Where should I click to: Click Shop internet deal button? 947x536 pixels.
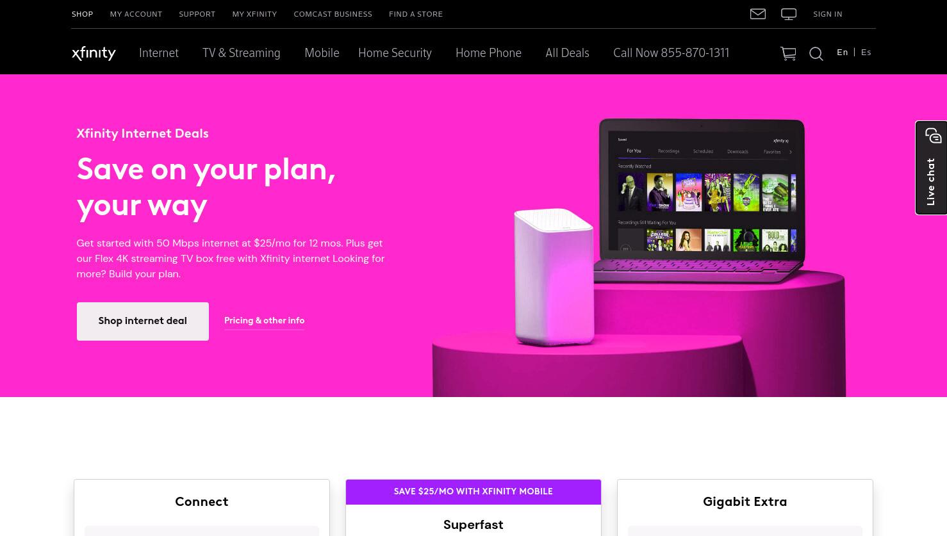coord(143,321)
